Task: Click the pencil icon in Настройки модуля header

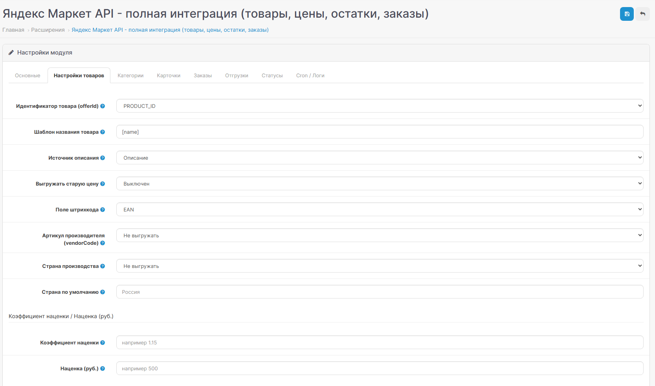Action: click(x=11, y=53)
